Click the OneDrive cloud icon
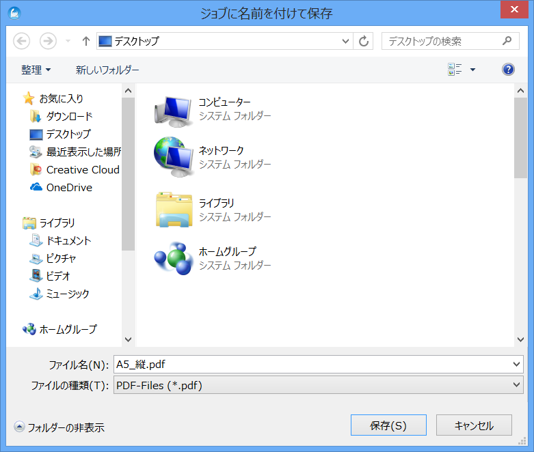 pyautogui.click(x=36, y=187)
